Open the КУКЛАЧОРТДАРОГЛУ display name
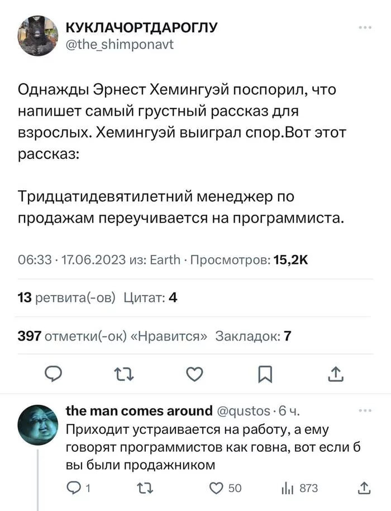 142,28
